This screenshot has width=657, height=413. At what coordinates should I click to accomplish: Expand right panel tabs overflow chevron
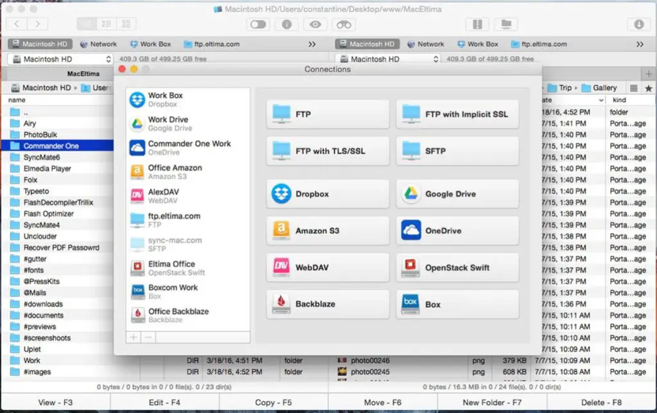coord(640,44)
